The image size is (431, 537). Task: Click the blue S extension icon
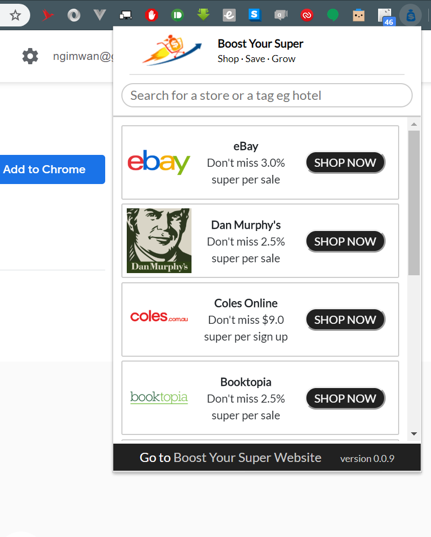pyautogui.click(x=255, y=15)
